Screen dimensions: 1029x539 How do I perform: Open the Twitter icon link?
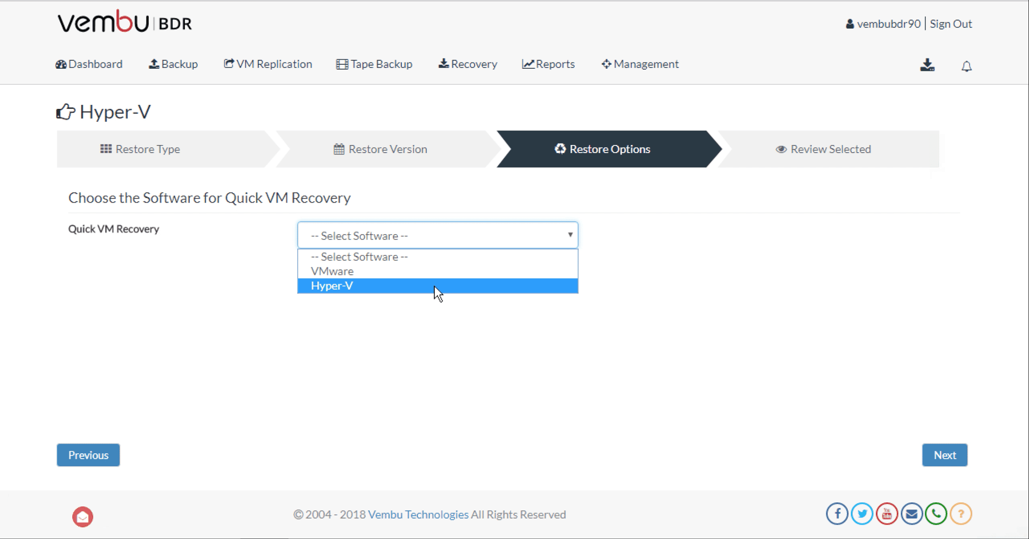(862, 514)
